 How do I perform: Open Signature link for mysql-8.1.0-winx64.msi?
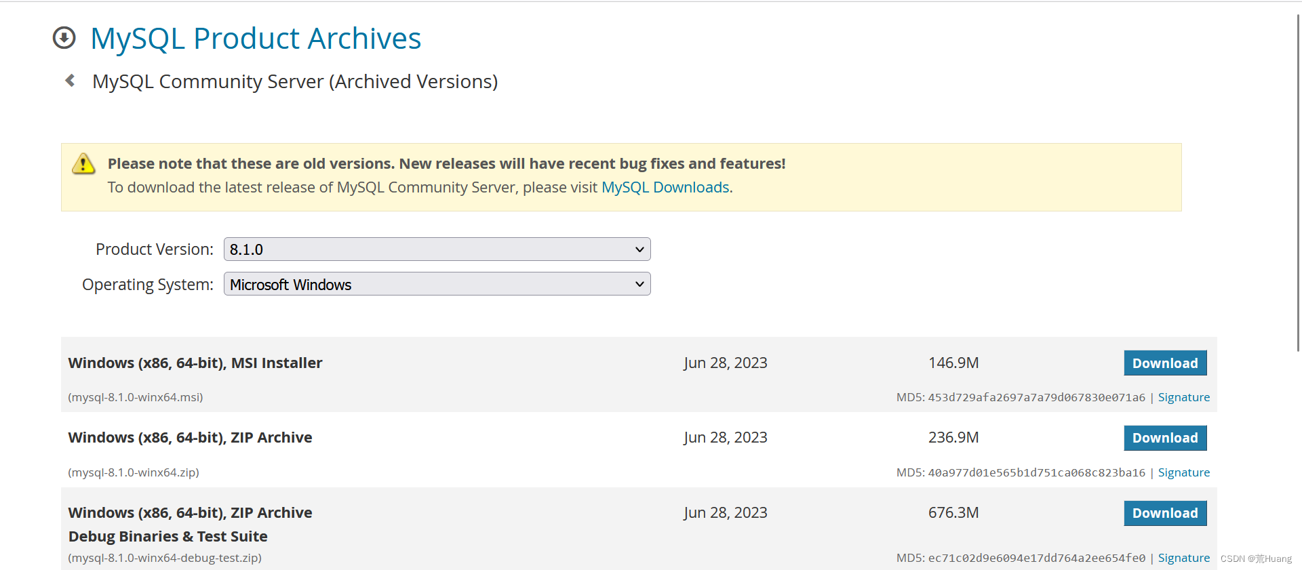pyautogui.click(x=1183, y=397)
